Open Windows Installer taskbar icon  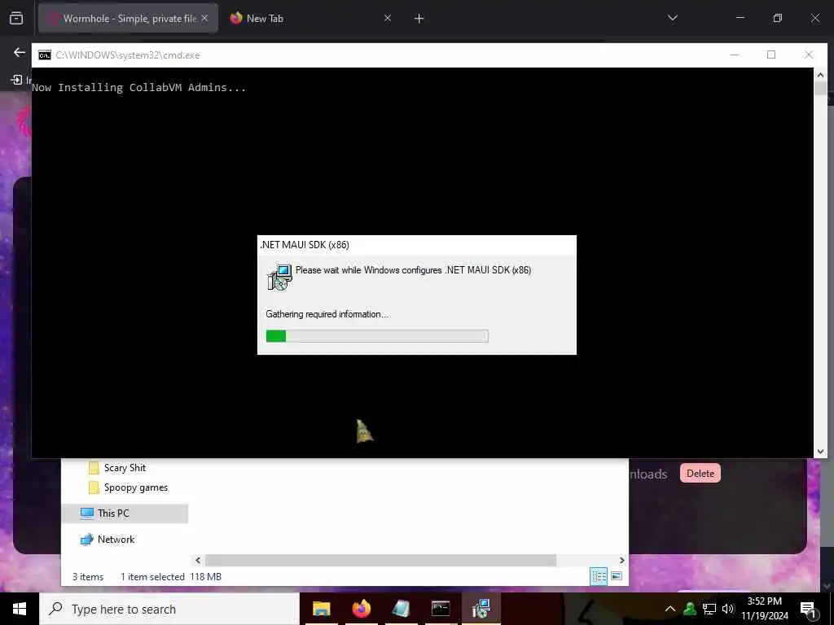pyautogui.click(x=481, y=609)
